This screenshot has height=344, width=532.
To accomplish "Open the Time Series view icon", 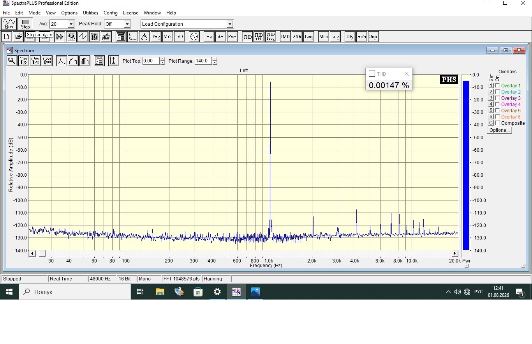I will (x=60, y=37).
